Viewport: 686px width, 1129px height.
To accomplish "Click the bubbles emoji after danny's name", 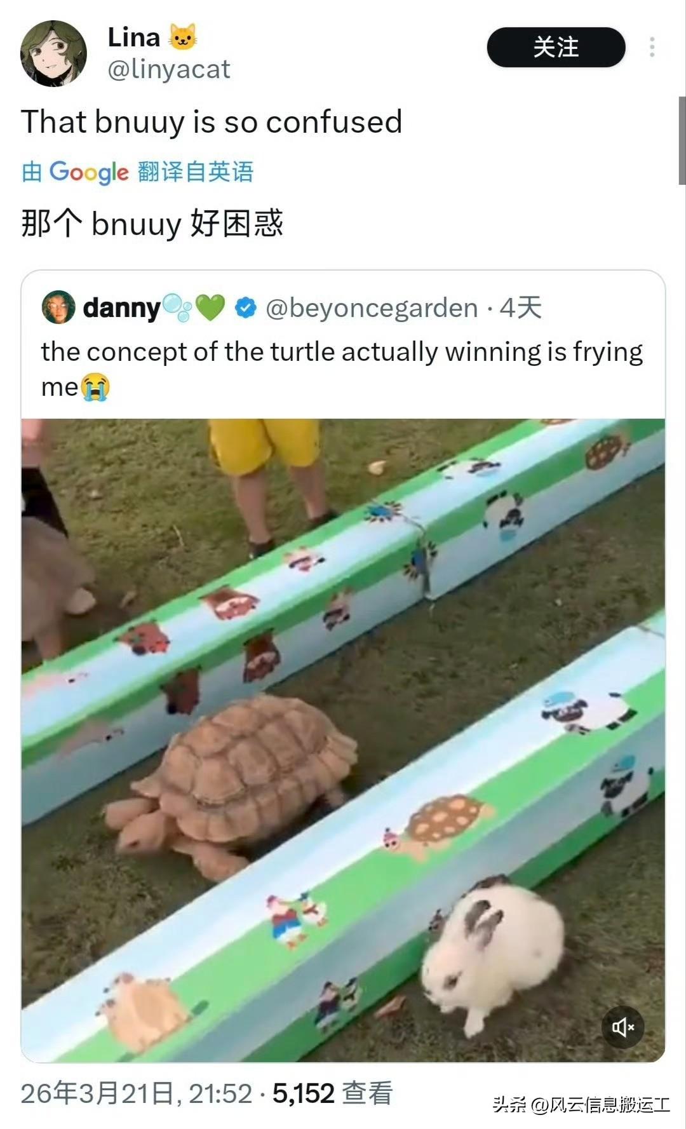I will tap(177, 308).
